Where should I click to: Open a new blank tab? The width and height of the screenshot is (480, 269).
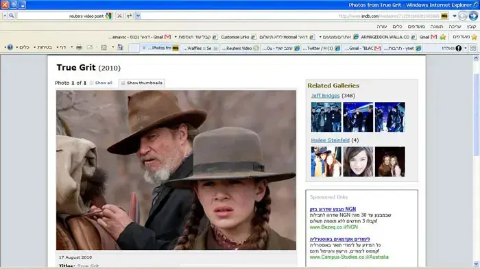click(x=134, y=48)
